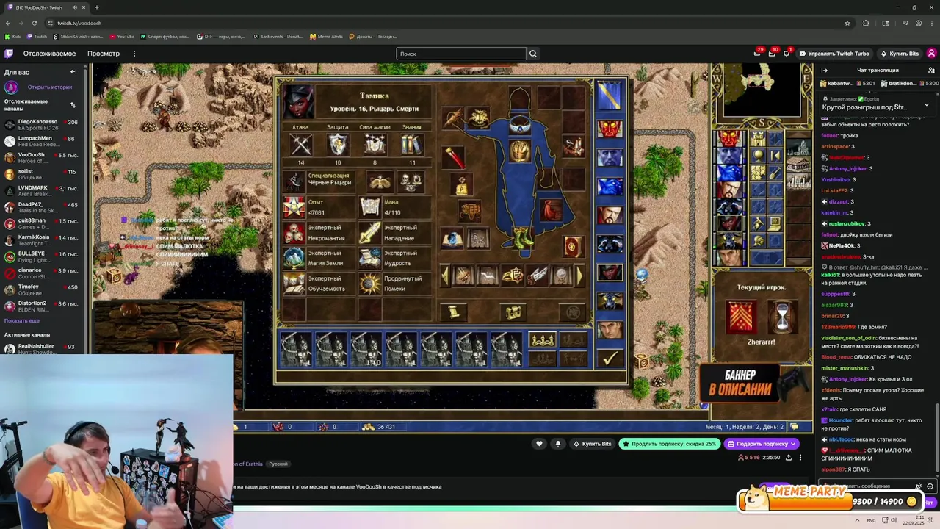Click 'Продлить подписку: скидка 25%' button
This screenshot has width=940, height=529.
669,444
